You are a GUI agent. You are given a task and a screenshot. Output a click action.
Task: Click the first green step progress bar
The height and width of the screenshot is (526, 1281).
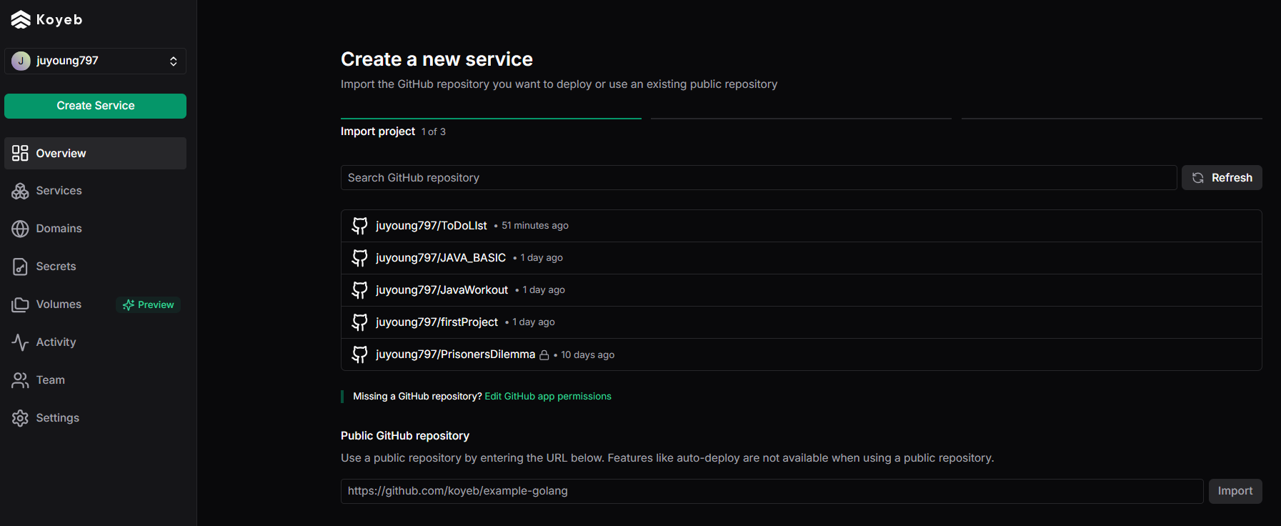coord(491,119)
